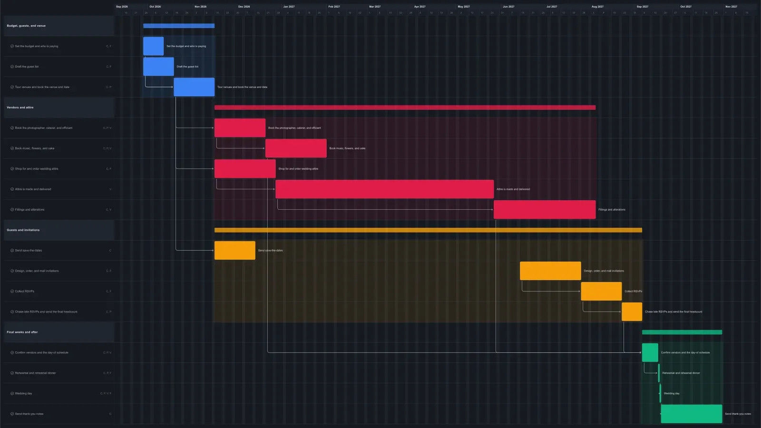Screen dimensions: 761x428
Task: Click the check icon beside "Send save-the-dates"
Action: click(x=12, y=251)
